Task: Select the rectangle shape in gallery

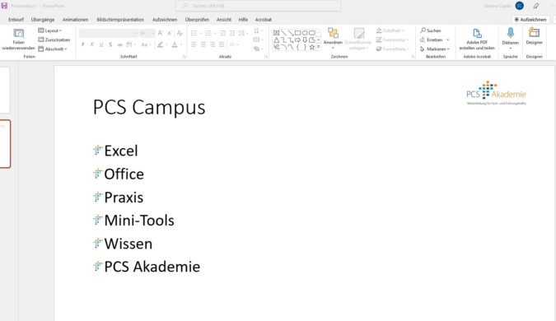Action: click(297, 33)
